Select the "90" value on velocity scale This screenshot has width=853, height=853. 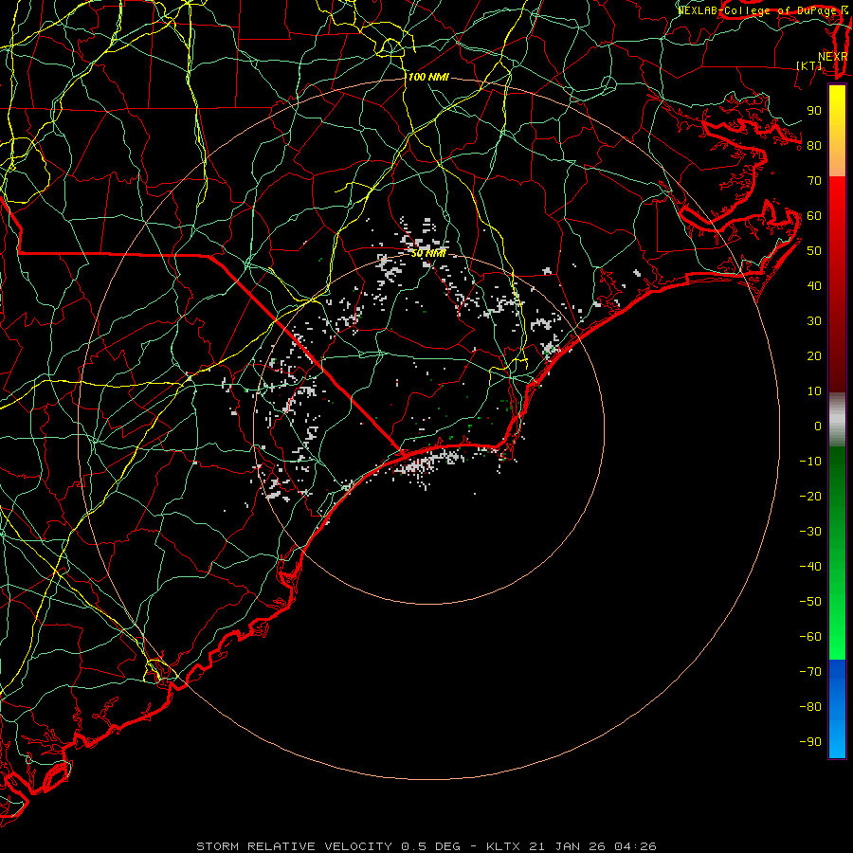(814, 111)
